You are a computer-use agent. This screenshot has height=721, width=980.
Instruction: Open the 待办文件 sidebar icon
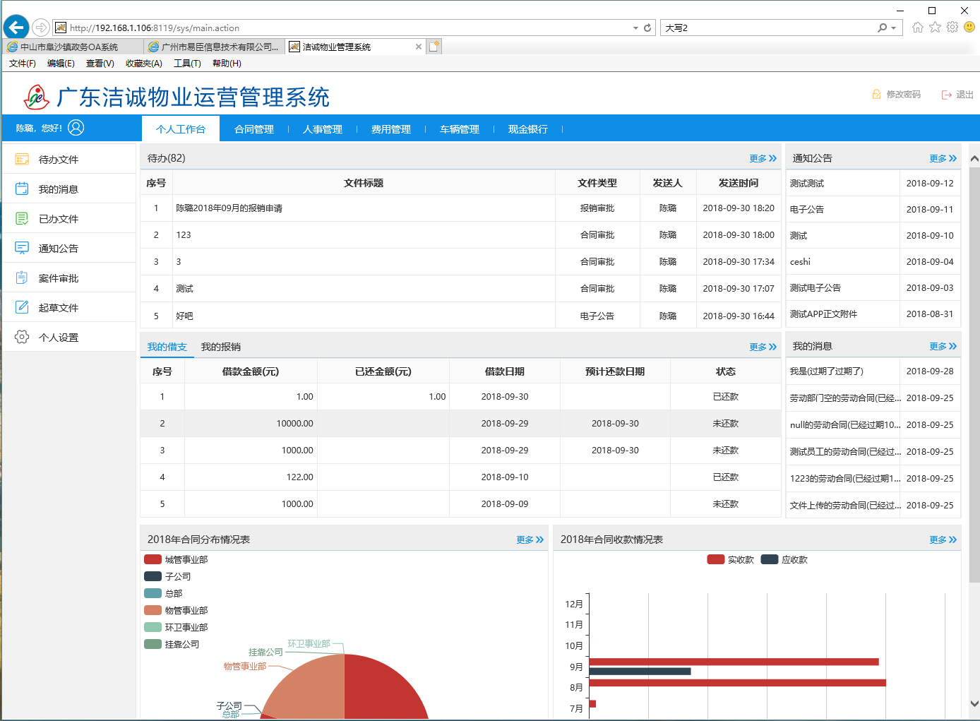(22, 160)
